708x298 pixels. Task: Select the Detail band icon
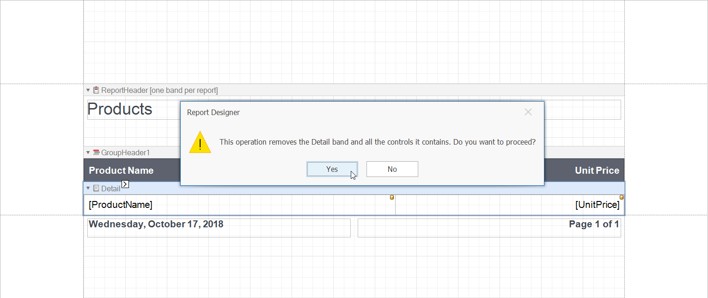click(x=96, y=189)
